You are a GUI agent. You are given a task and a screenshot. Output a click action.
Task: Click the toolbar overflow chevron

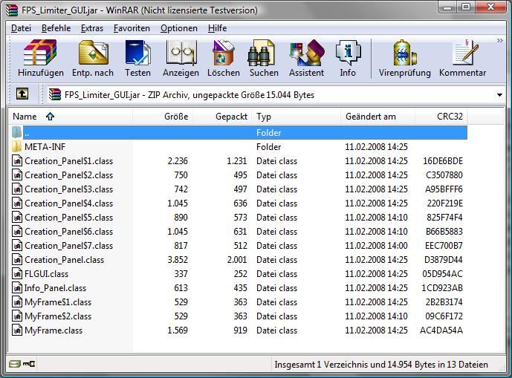point(500,41)
